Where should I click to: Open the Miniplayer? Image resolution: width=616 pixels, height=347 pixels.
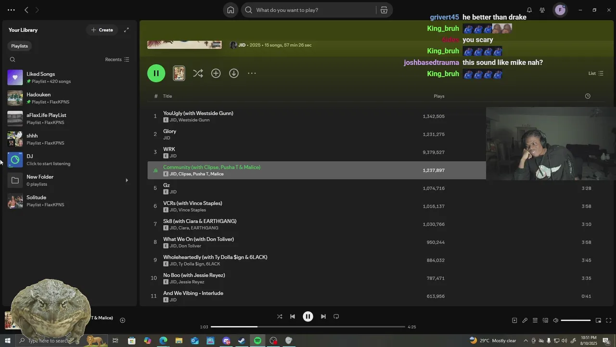click(598, 320)
